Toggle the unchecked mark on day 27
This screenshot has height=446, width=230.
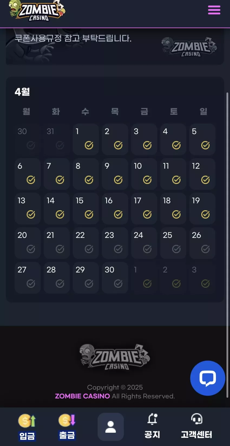(x=31, y=284)
